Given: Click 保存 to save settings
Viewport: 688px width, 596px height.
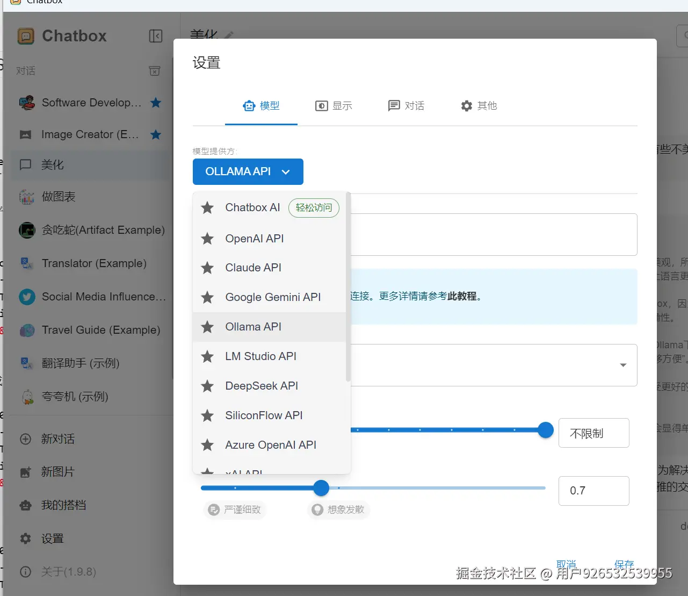Looking at the screenshot, I should click(x=624, y=564).
